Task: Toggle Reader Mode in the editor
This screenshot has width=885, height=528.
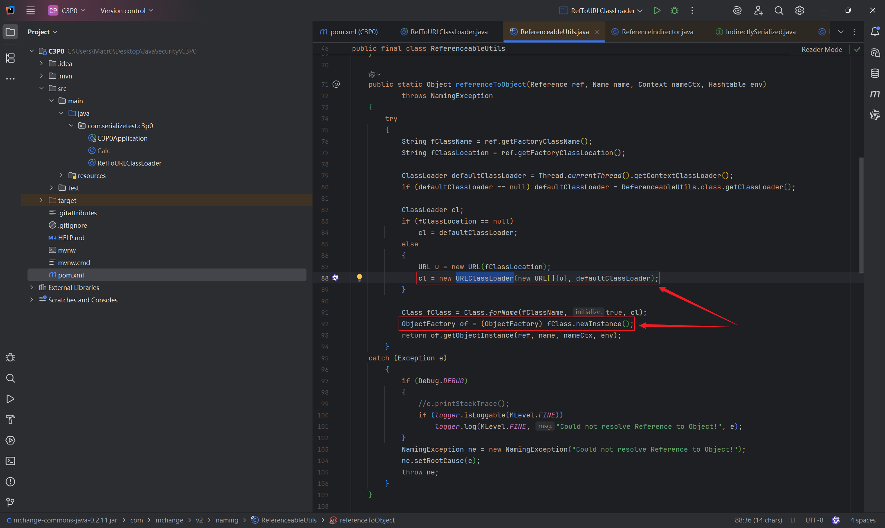Action: (x=822, y=49)
